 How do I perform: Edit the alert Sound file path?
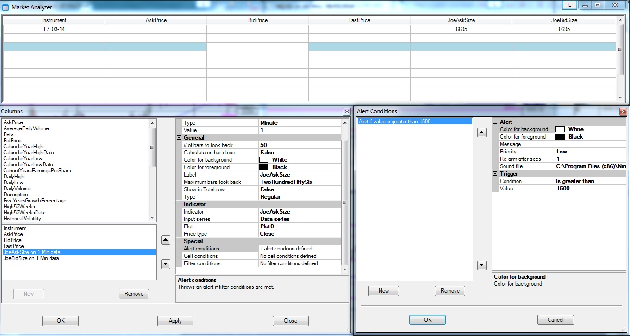(x=590, y=166)
